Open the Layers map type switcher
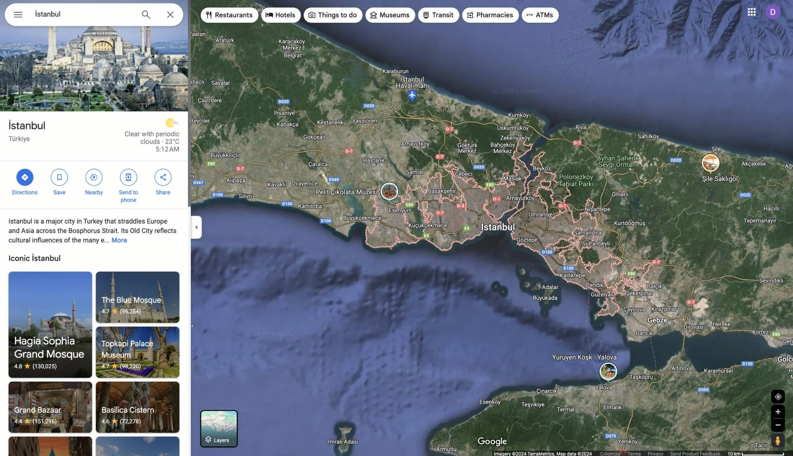The width and height of the screenshot is (793, 456). pos(219,428)
